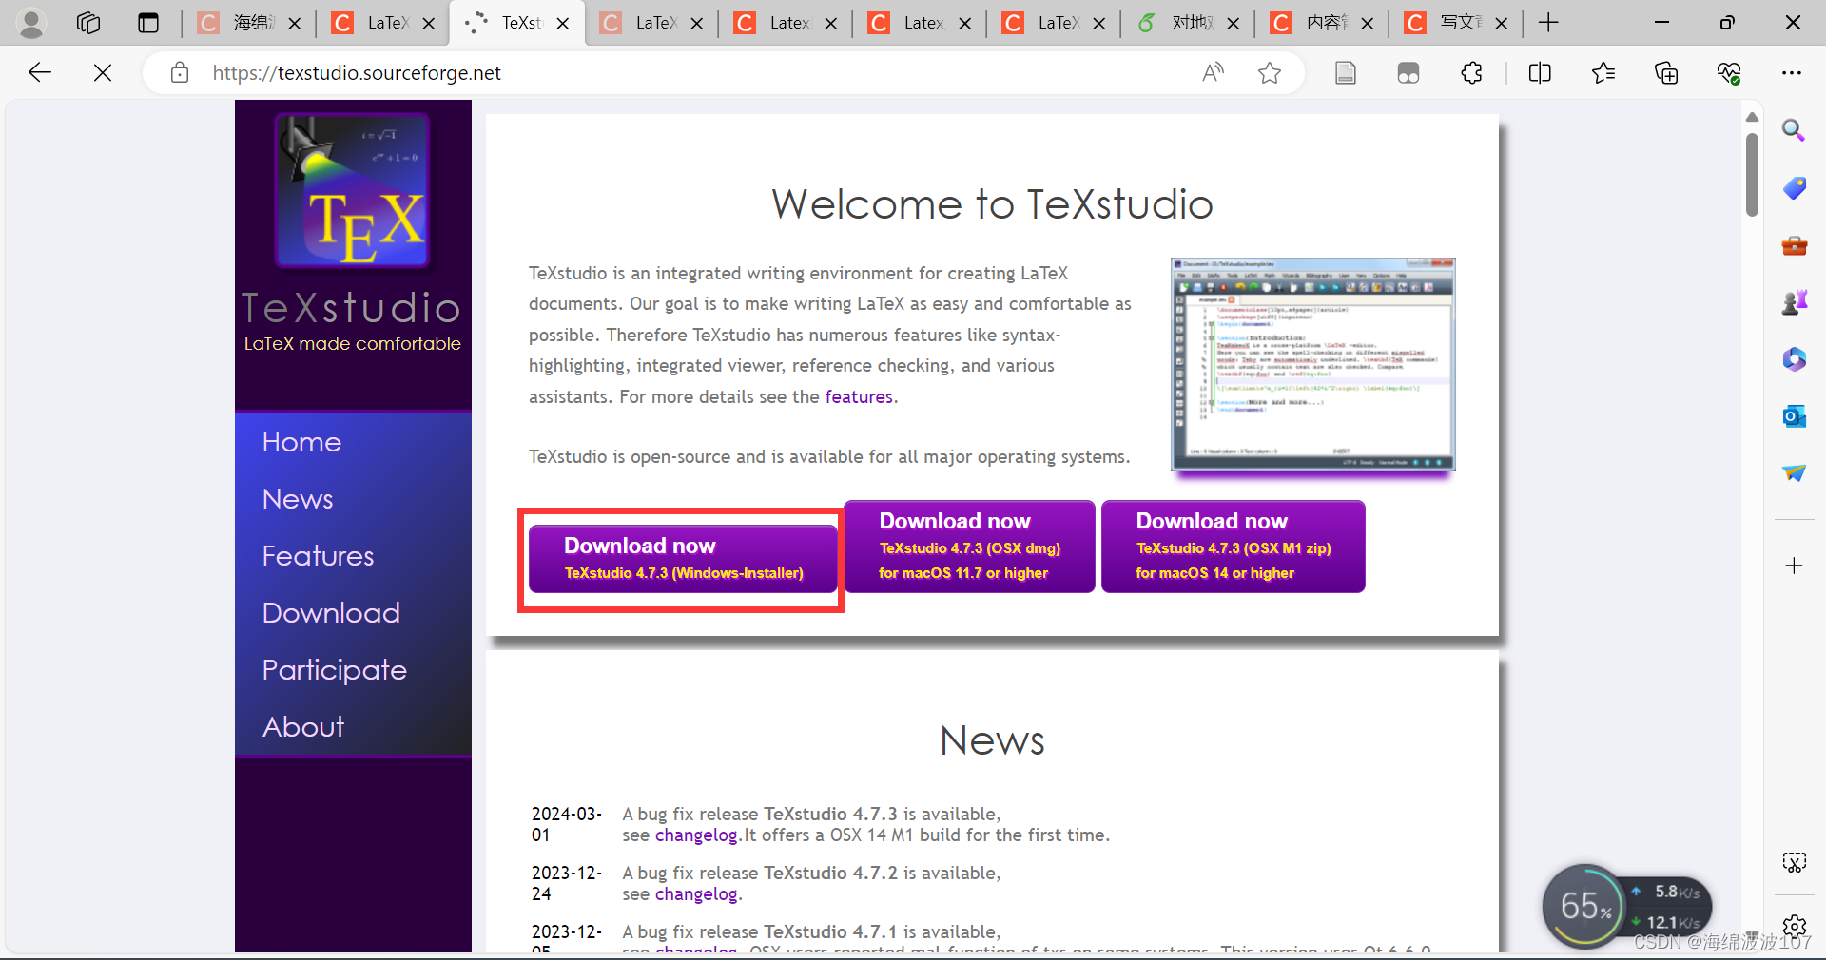Open sidebar Microsoft 365 icon
This screenshot has width=1826, height=960.
(x=1794, y=359)
